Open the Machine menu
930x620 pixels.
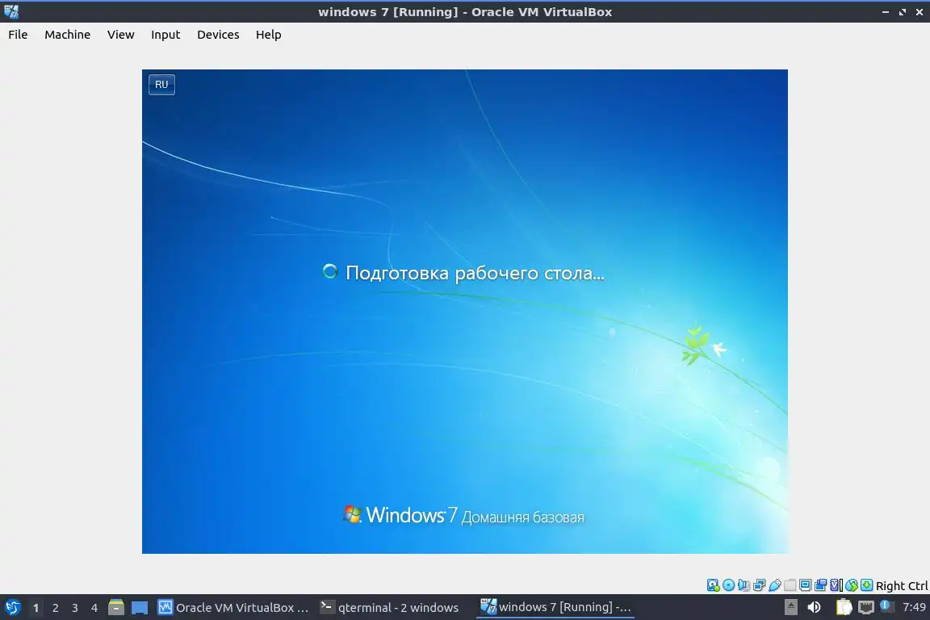(67, 35)
